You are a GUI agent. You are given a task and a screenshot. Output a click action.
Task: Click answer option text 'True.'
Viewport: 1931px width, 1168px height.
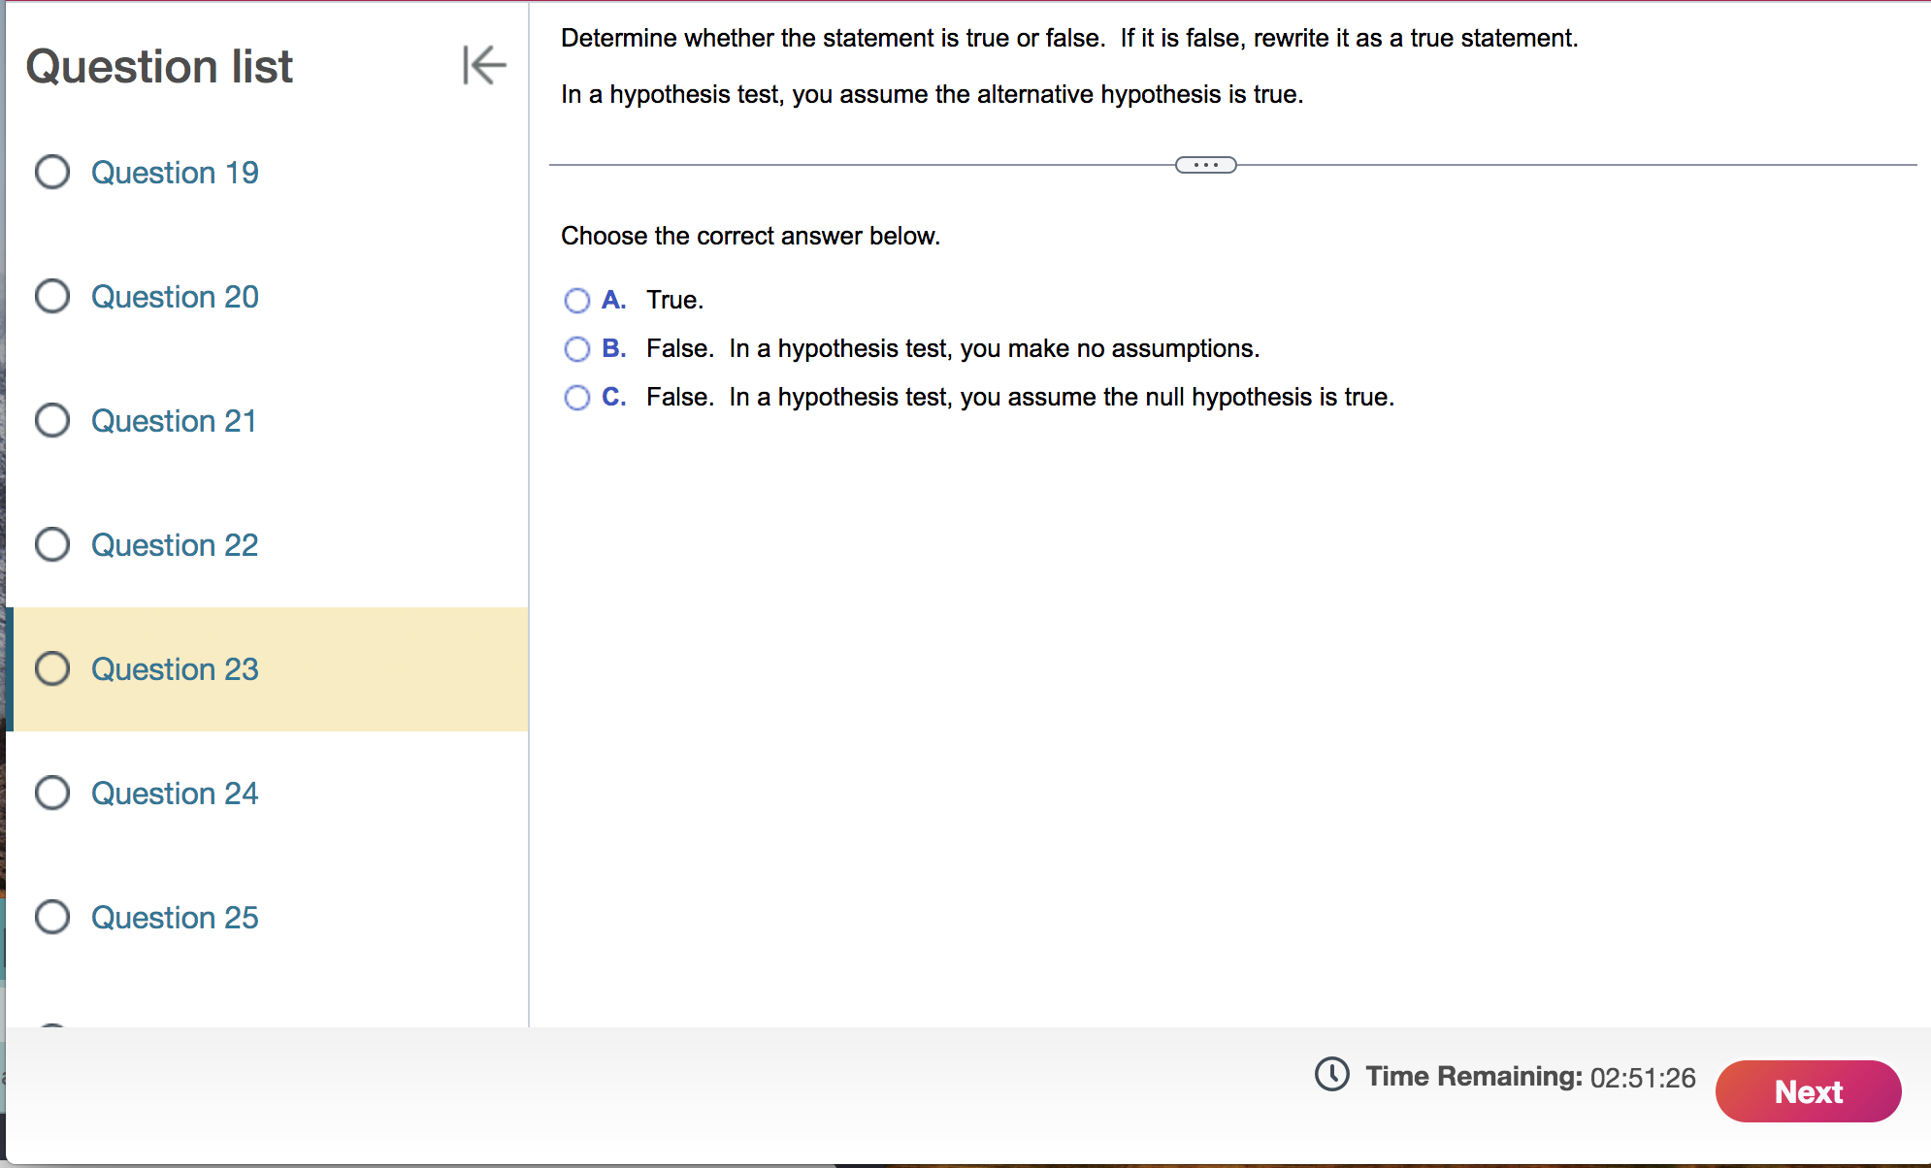(674, 300)
